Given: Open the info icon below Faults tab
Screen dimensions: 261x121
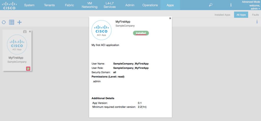Looking at the screenshot, I should click(x=257, y=22).
